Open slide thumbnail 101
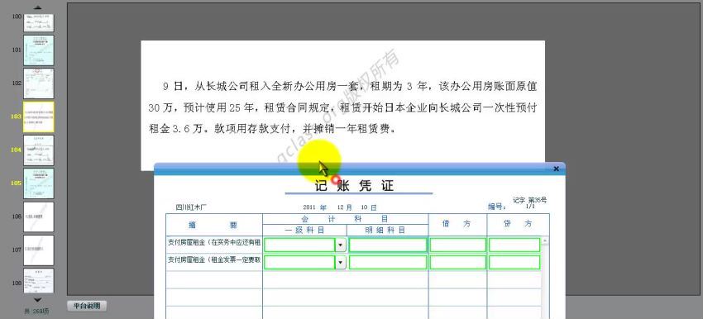Viewport: 703px width, 319px height. (39, 50)
